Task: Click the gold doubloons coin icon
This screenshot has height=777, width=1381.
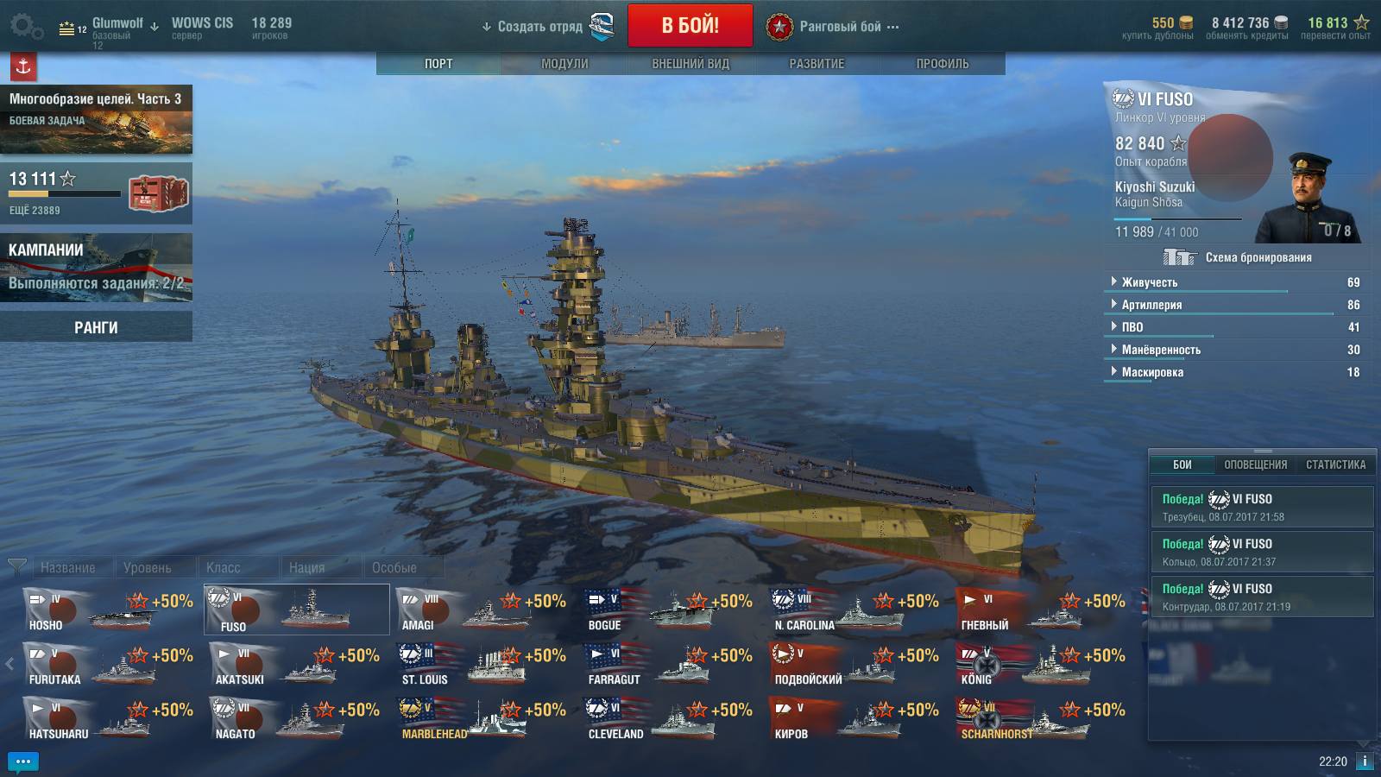Action: coord(1186,22)
